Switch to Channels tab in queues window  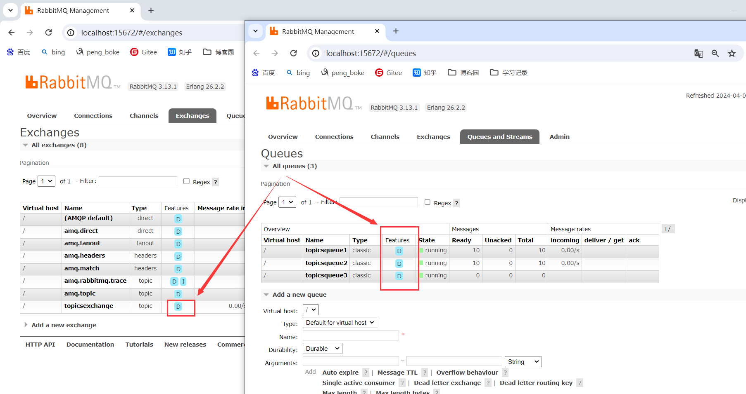pyautogui.click(x=385, y=137)
